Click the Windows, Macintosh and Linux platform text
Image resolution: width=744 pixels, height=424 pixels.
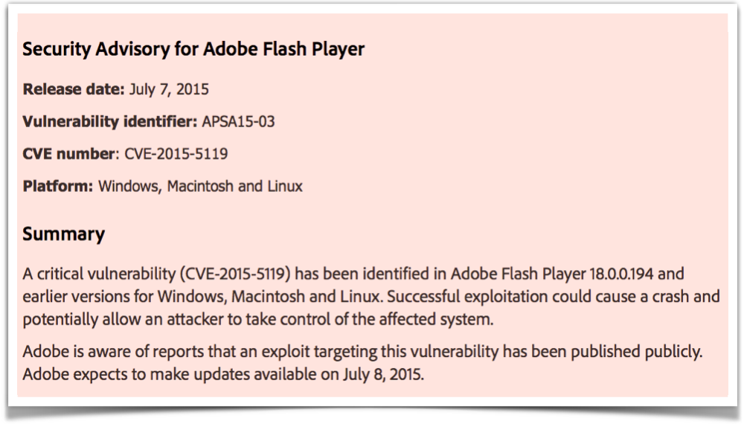tap(200, 186)
